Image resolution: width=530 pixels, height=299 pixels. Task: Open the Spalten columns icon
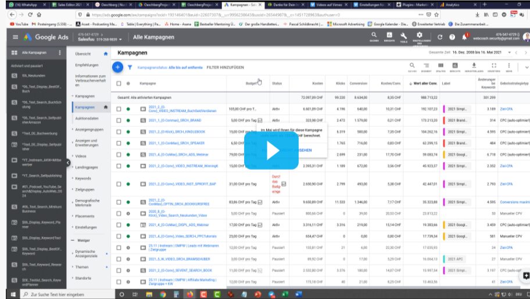tap(441, 67)
